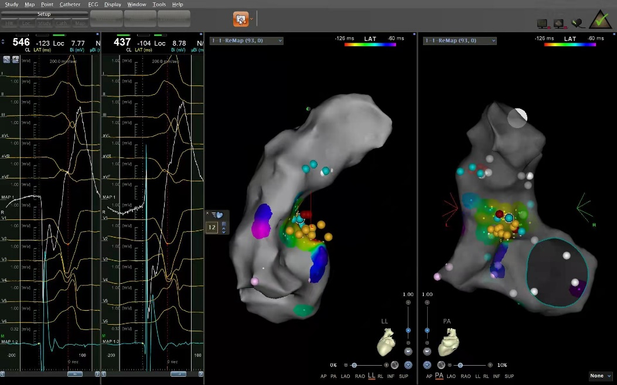Click the Setup button
Viewport: 617px width, 385px height.
click(44, 14)
